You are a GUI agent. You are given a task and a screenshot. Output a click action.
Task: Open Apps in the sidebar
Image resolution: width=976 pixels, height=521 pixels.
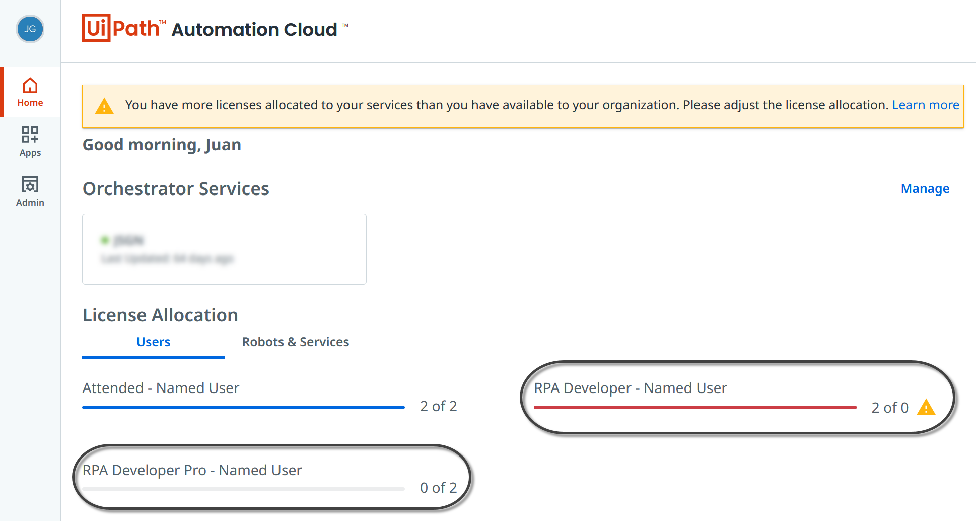coord(30,142)
